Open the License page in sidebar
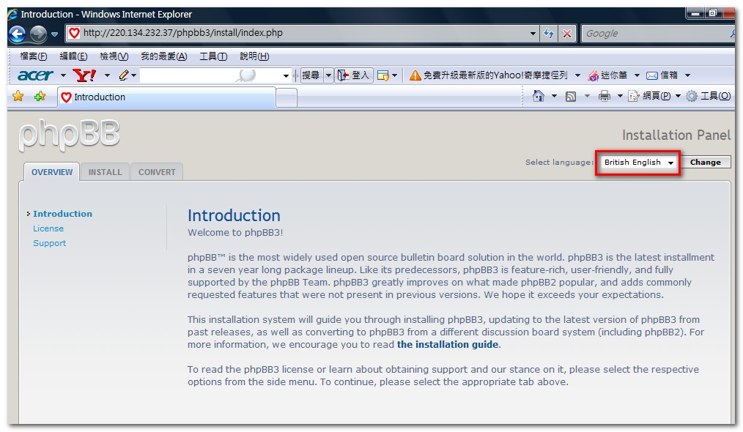This screenshot has height=432, width=743. point(48,228)
